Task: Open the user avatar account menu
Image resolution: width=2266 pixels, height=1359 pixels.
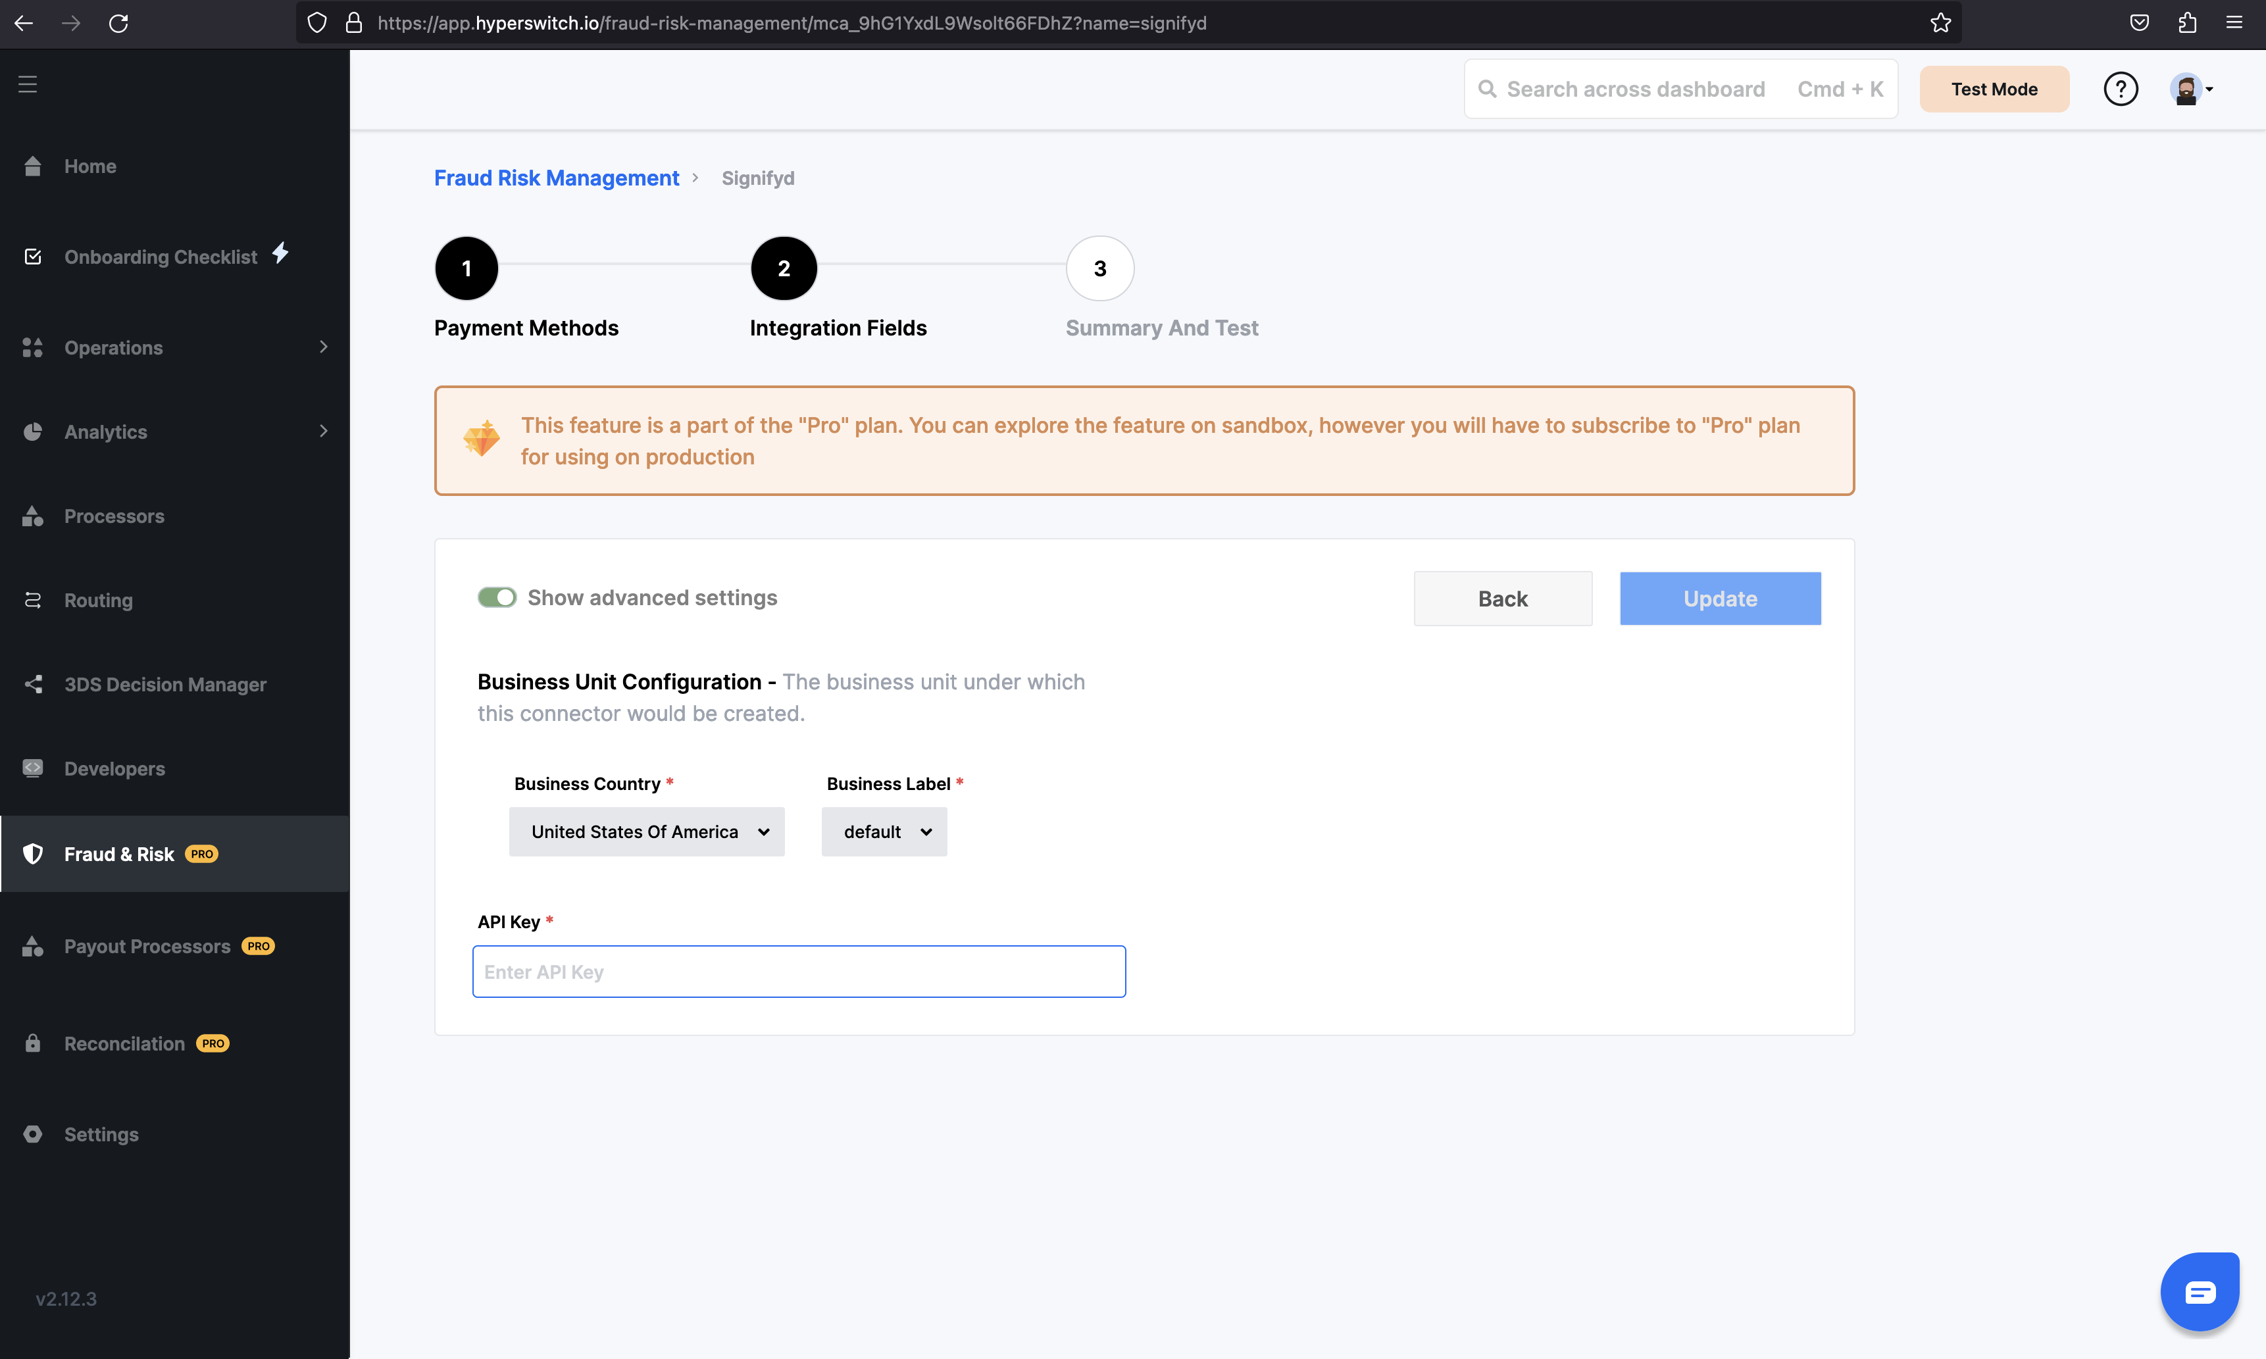Action: click(x=2191, y=88)
